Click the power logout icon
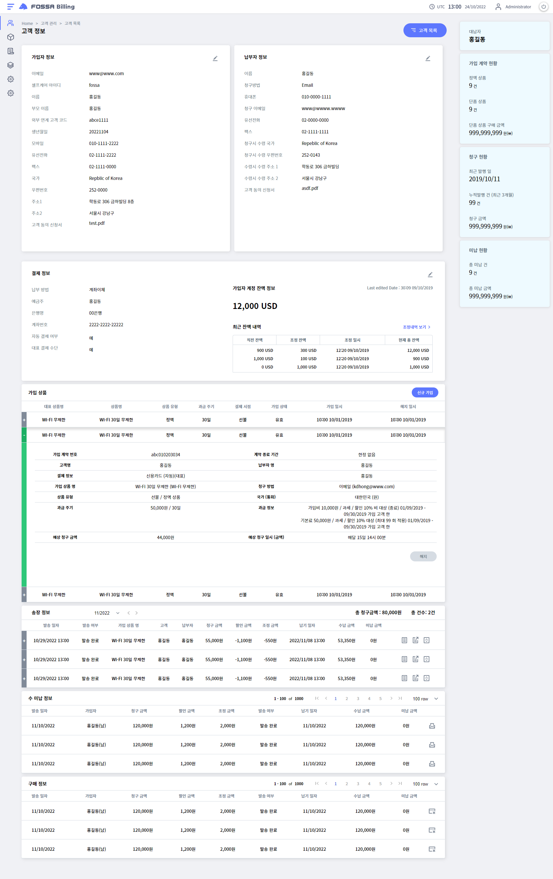The height and width of the screenshot is (879, 553). coord(543,7)
